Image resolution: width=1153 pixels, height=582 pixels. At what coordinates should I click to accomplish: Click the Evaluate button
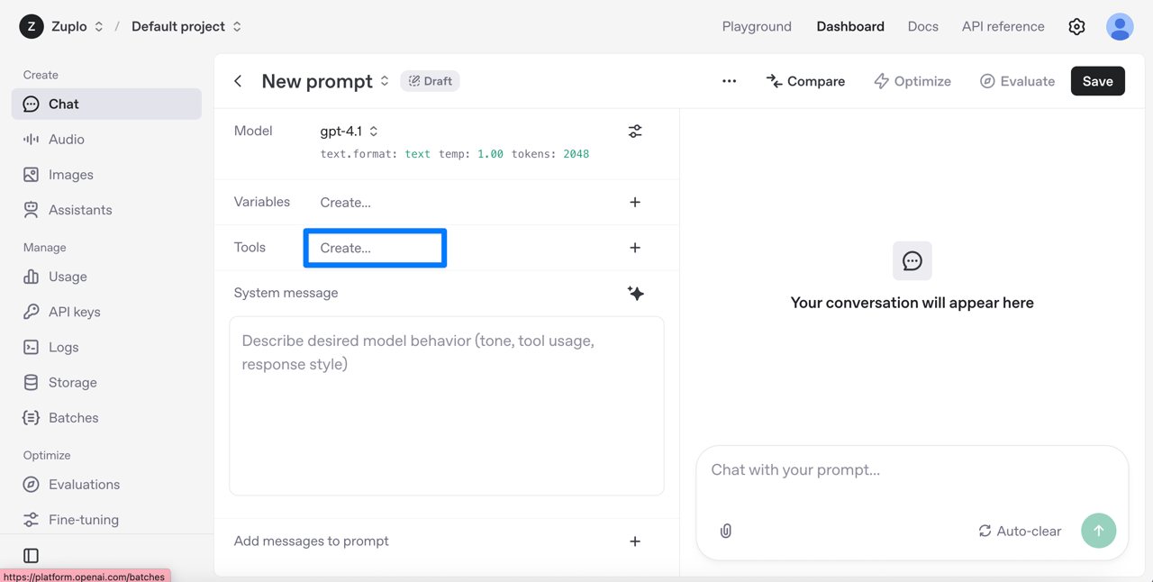[1018, 81]
